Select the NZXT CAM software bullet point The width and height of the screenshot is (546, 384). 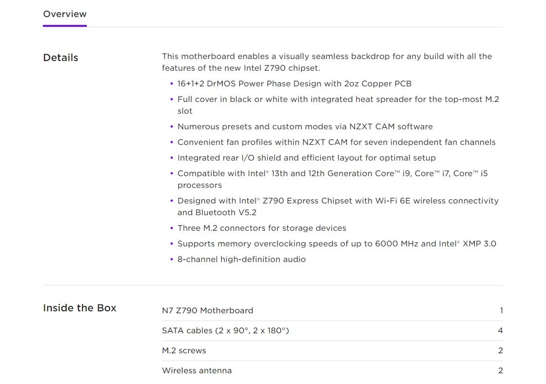pyautogui.click(x=305, y=126)
